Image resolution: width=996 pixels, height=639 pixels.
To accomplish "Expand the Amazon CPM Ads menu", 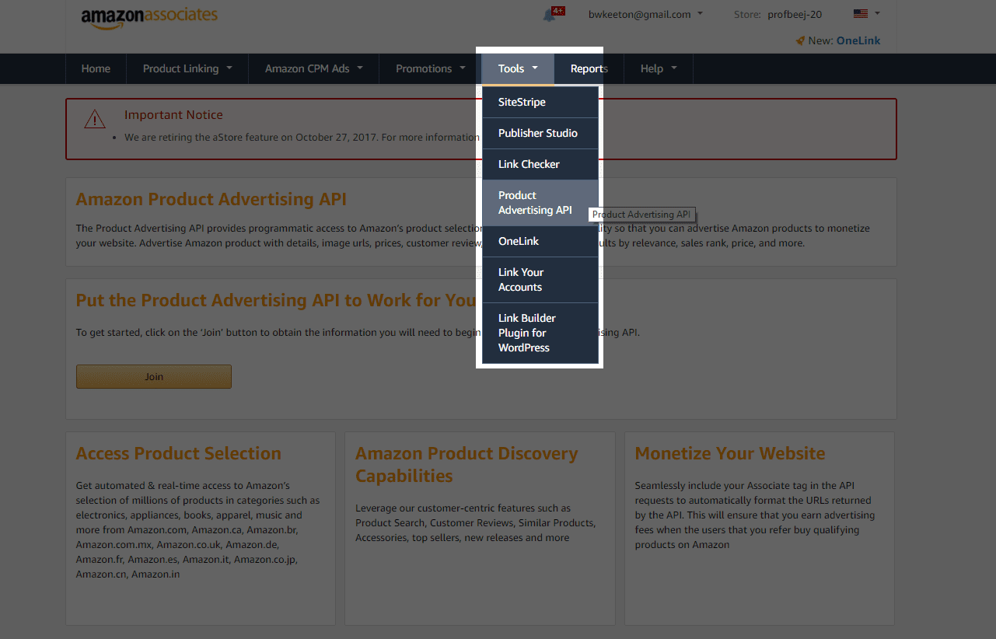I will [x=307, y=68].
